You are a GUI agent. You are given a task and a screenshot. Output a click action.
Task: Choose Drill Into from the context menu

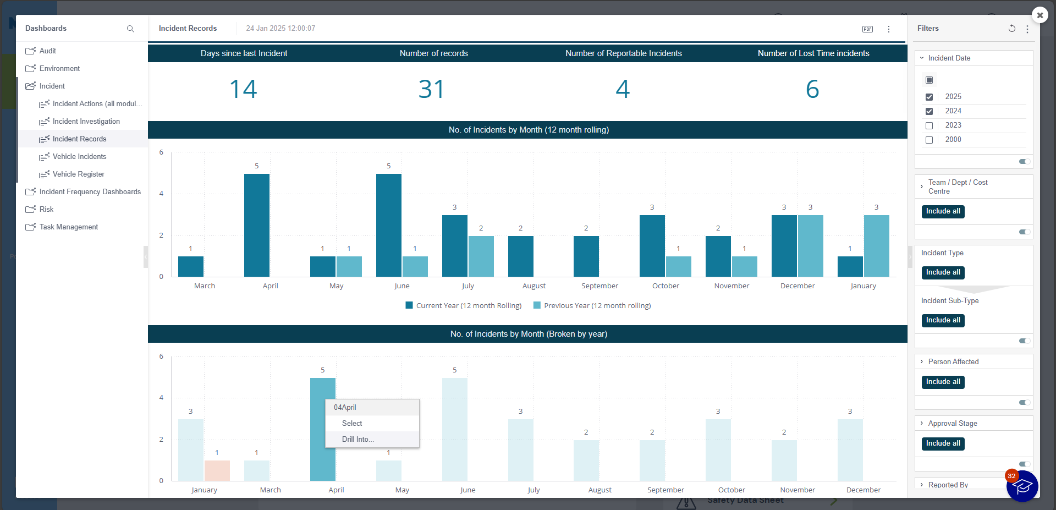click(358, 439)
